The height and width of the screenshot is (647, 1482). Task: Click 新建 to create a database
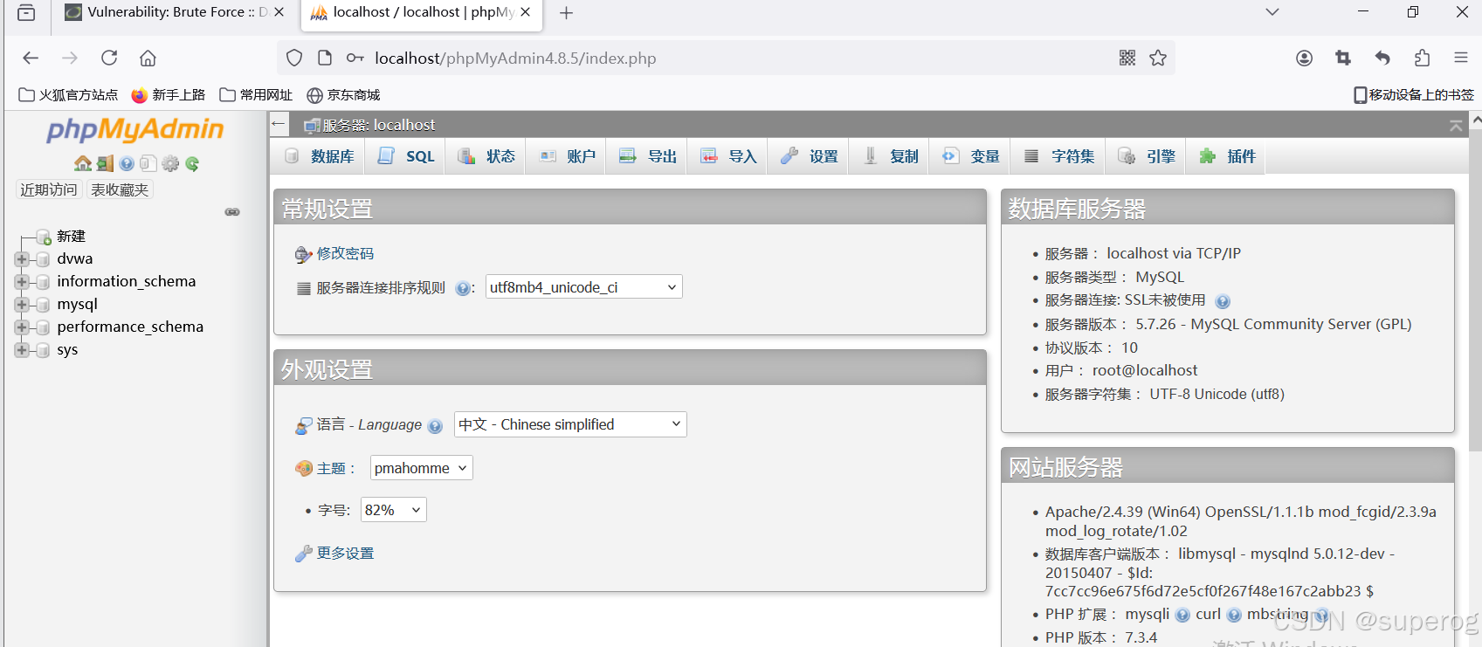(x=71, y=236)
